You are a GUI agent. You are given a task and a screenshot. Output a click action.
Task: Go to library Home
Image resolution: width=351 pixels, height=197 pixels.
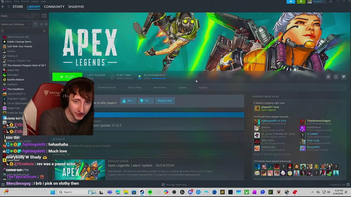click(20, 16)
